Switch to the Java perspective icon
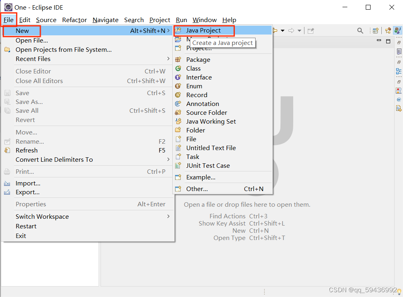 (x=397, y=31)
